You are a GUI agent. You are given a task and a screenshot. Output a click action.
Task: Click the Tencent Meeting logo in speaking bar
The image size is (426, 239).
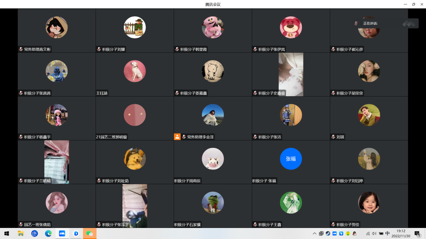pyautogui.click(x=410, y=23)
